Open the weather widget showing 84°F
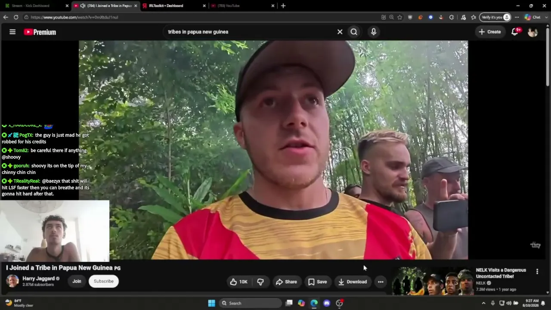Viewport: 551px width, 310px height. 19,303
